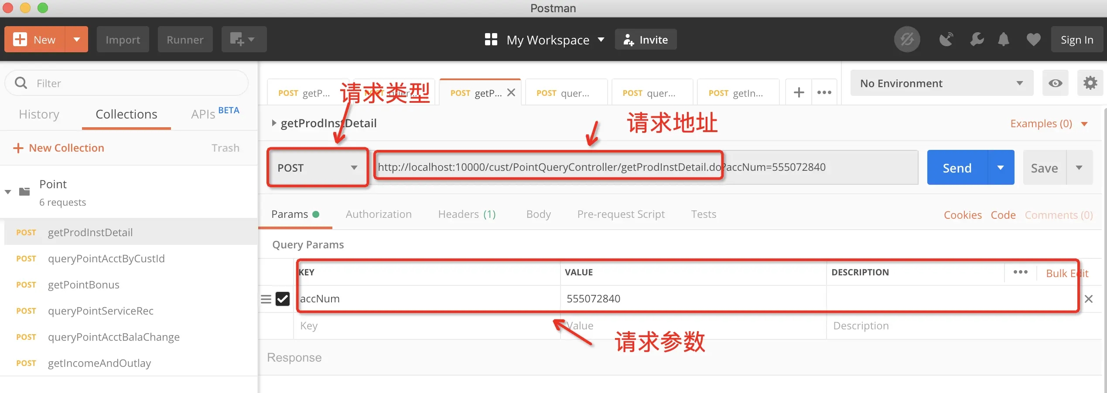Select getIncomeAndOutlay request
This screenshot has width=1107, height=393.
coord(131,363)
